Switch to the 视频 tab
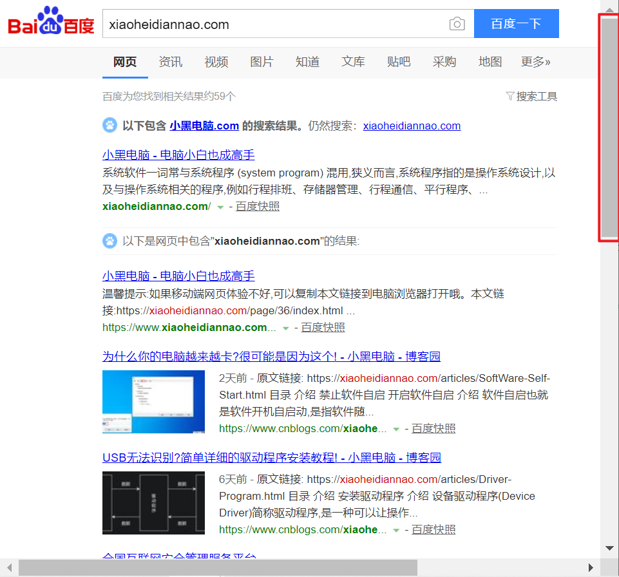This screenshot has width=619, height=577. [x=216, y=62]
